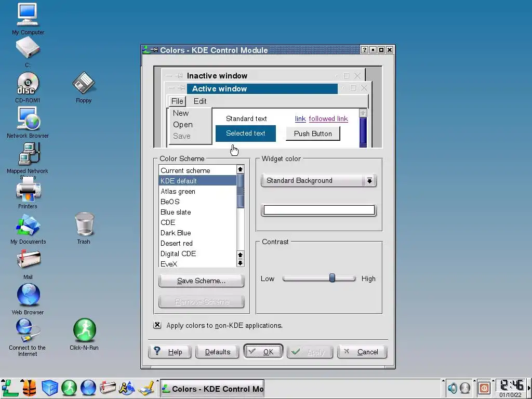Screen dimensions: 532x399
Task: Select 'BeOS' color scheme
Action: pos(197,202)
